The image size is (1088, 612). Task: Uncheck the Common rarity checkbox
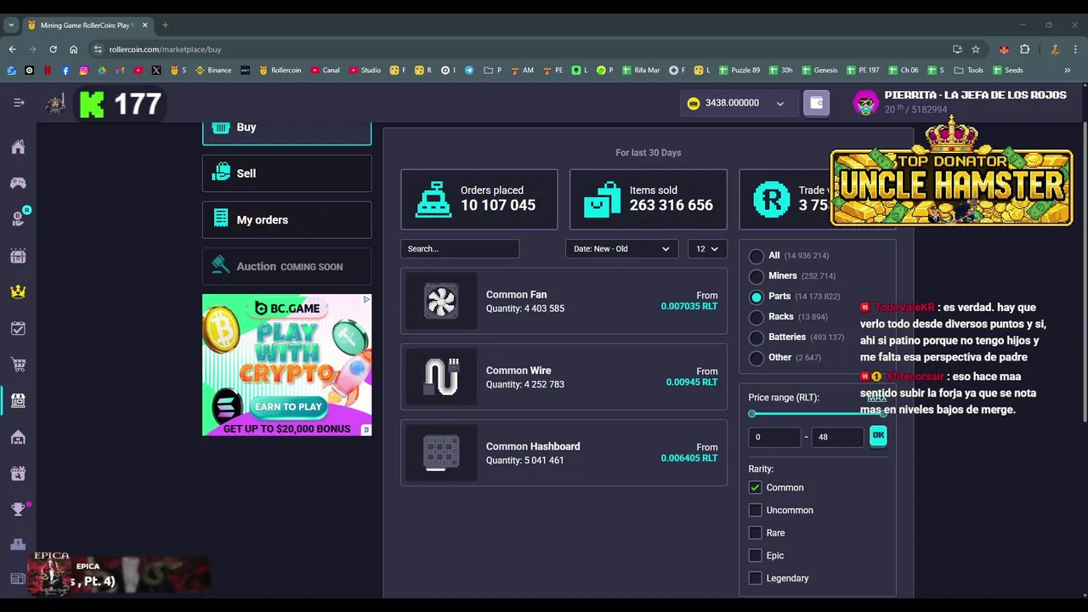coord(755,488)
